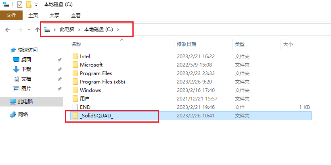The width and height of the screenshot is (331, 165).
Task: Select the _SolidSQUAD_ folder icon
Action: (75, 116)
